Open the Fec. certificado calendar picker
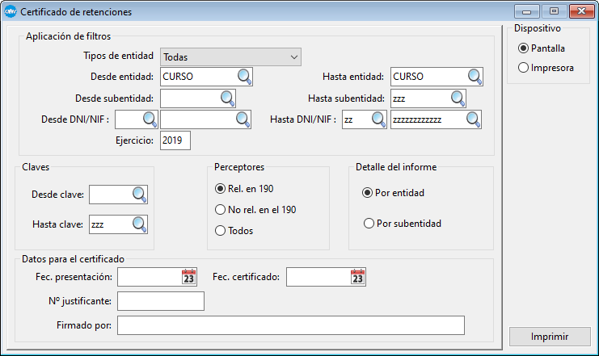The height and width of the screenshot is (356, 599). click(358, 277)
